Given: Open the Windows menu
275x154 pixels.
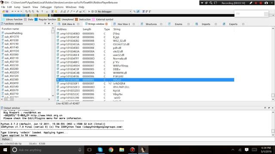Looking at the screenshot, I should point(71,7).
